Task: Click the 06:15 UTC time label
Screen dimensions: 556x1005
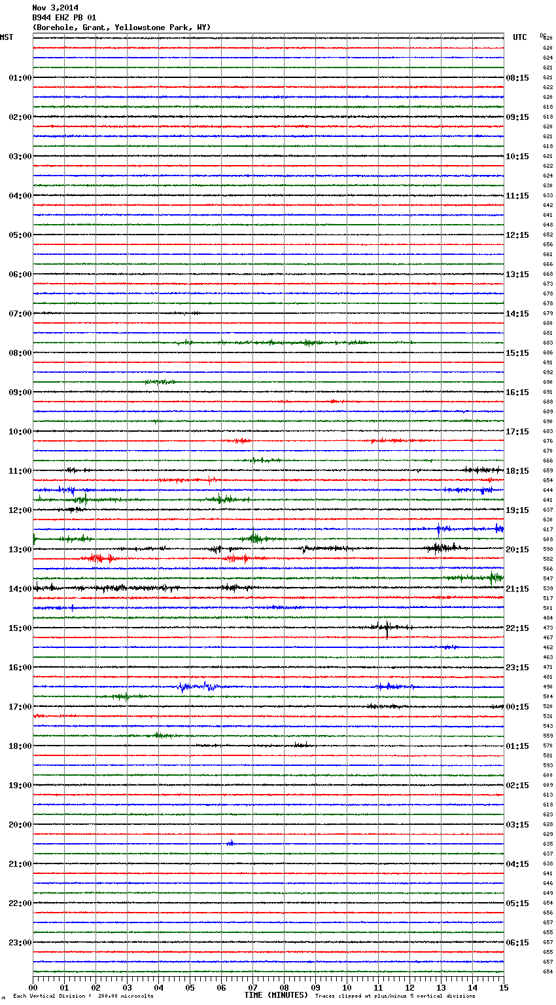Action: pyautogui.click(x=517, y=943)
